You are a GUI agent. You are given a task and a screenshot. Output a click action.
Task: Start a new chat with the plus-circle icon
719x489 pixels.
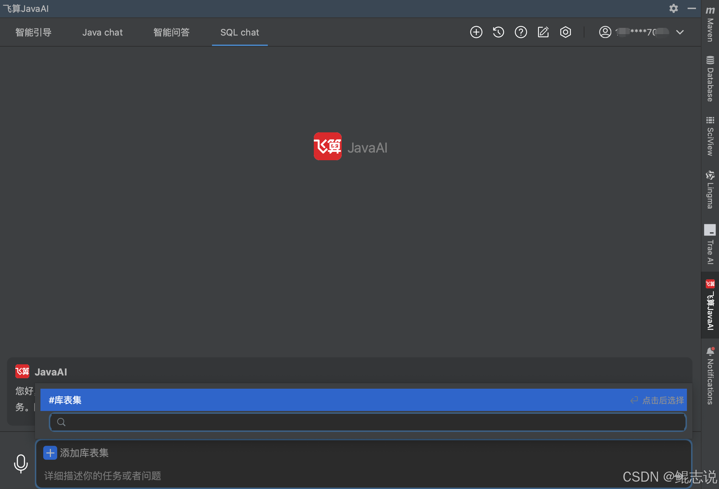[x=476, y=32]
